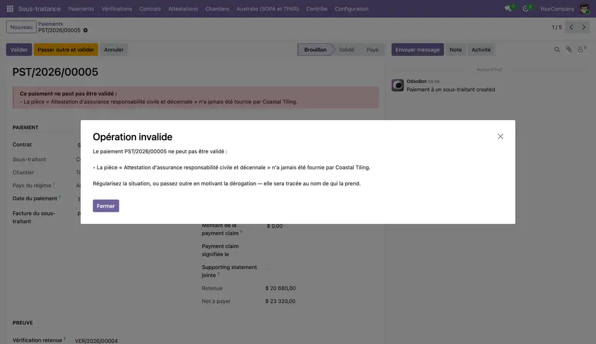
Task: Search the chatter messages magnifier icon
Action: click(557, 50)
